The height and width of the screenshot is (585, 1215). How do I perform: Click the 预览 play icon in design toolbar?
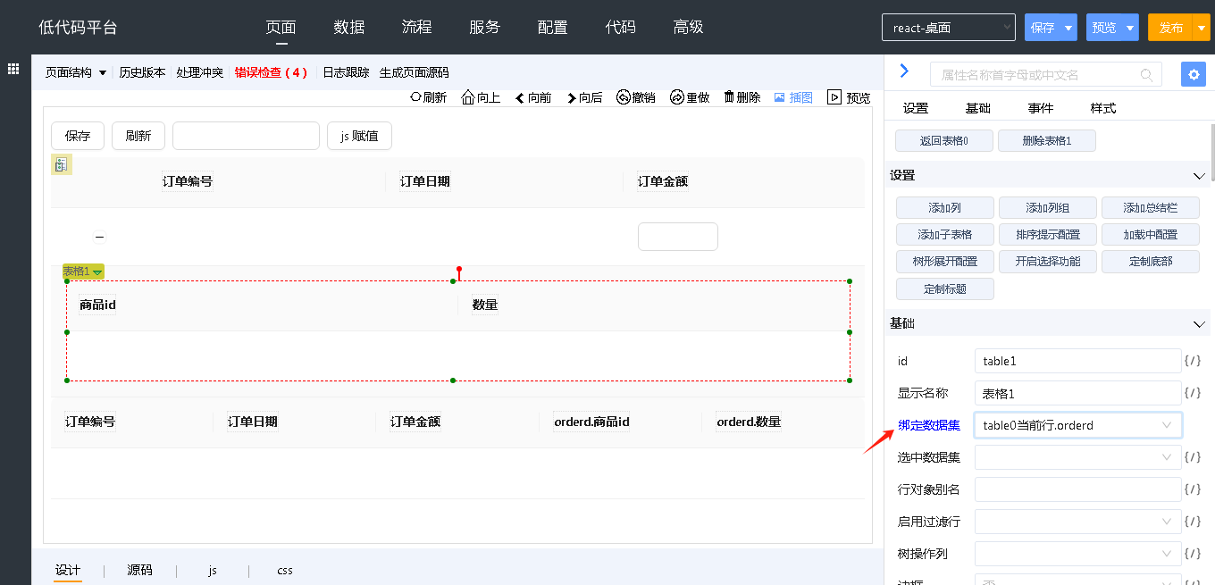pyautogui.click(x=834, y=97)
